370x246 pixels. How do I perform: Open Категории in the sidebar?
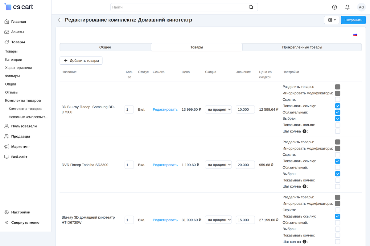(14, 60)
